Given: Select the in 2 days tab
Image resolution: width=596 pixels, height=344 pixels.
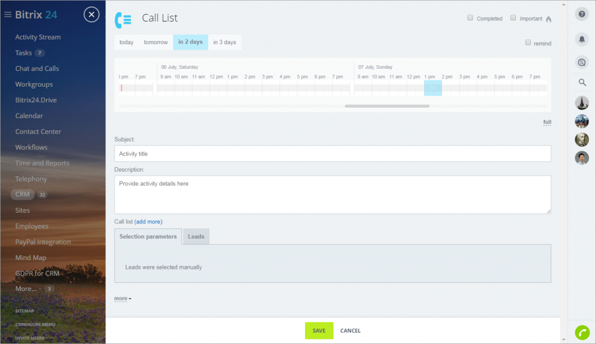Looking at the screenshot, I should point(190,42).
